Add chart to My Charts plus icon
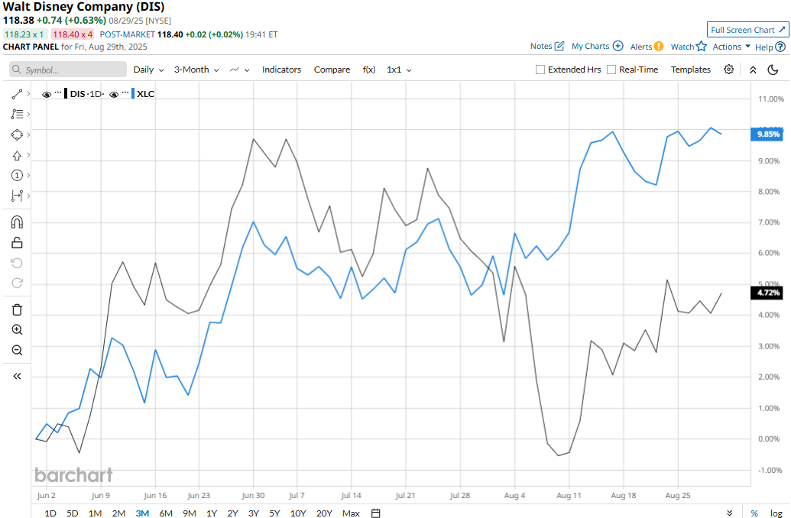 coord(618,46)
